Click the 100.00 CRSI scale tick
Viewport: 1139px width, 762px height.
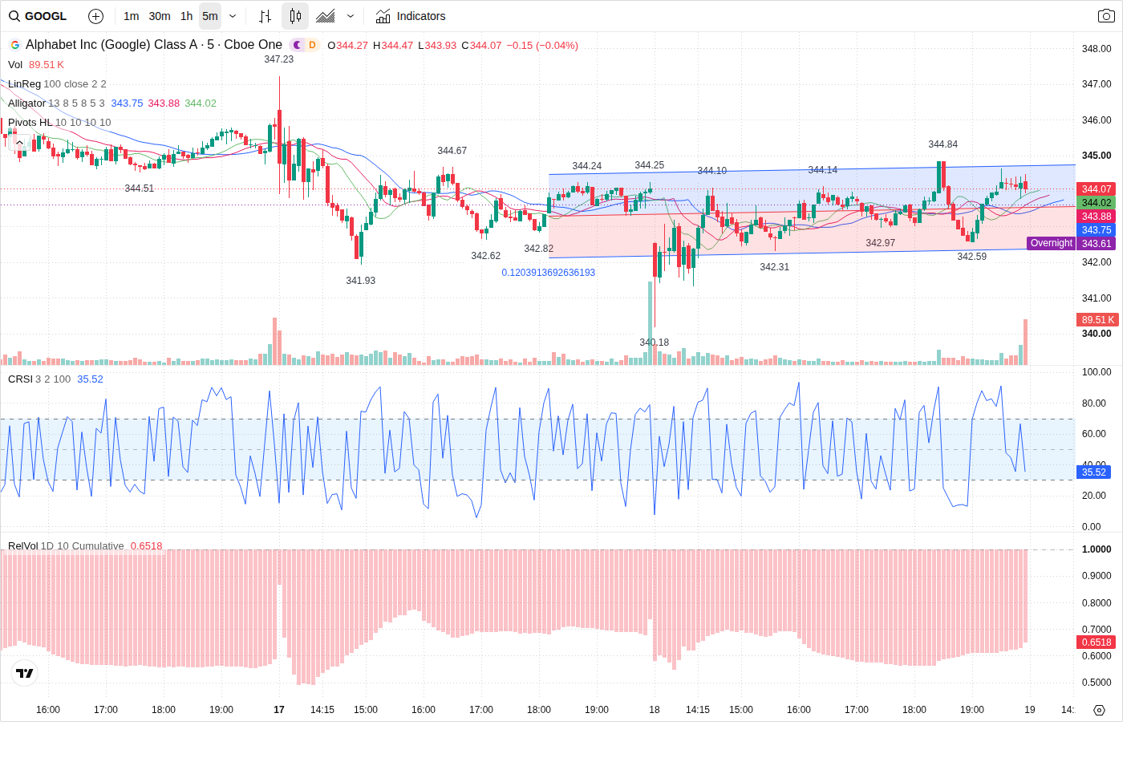coord(1096,372)
